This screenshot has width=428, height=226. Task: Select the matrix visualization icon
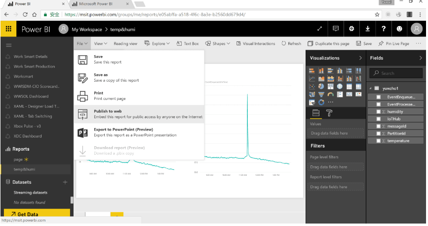pyautogui.click(x=358, y=87)
